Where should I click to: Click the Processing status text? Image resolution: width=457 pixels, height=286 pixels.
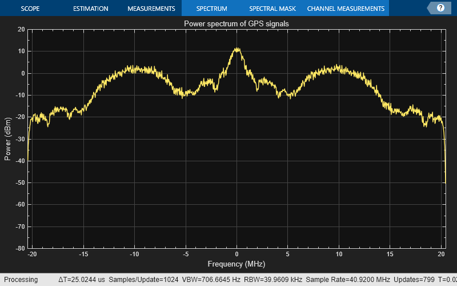pos(21,280)
